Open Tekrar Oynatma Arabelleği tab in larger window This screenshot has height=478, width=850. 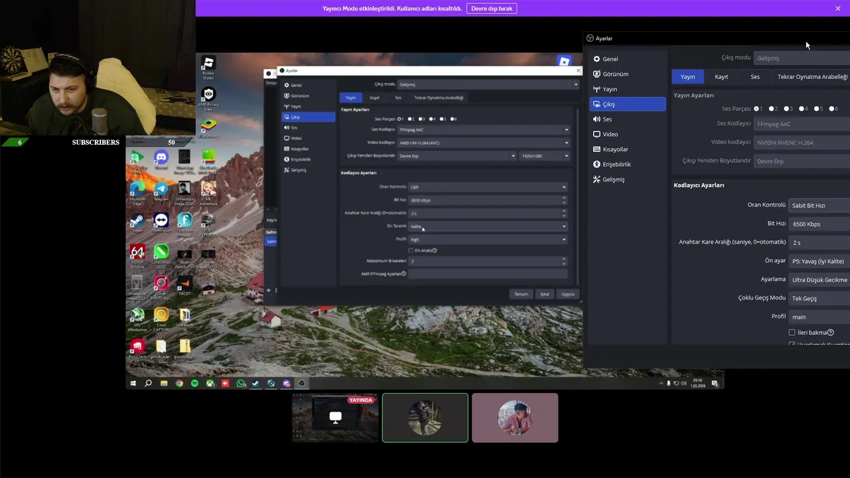click(x=812, y=77)
